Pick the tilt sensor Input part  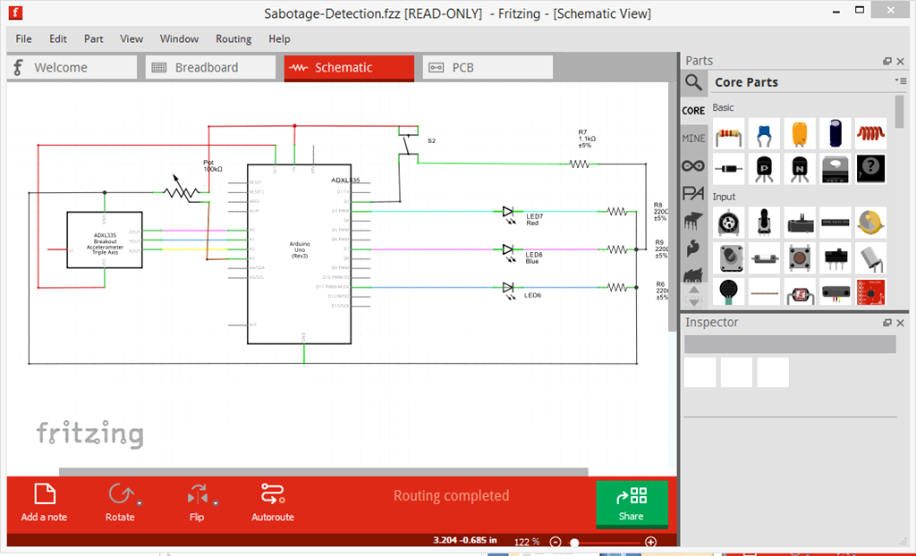click(871, 257)
